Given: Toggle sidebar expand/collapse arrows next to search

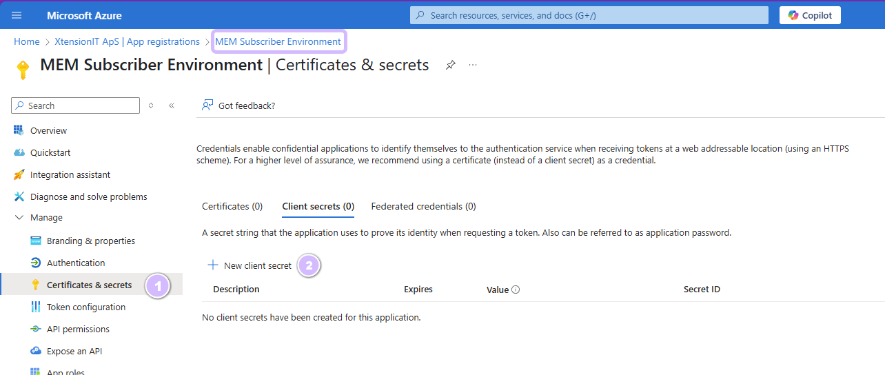Looking at the screenshot, I should [x=152, y=105].
